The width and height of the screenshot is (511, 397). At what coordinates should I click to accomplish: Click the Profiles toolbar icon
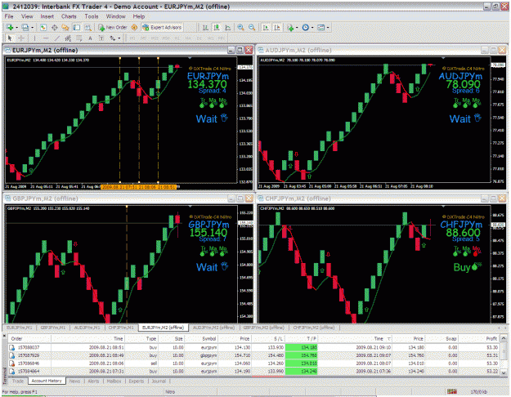[x=25, y=27]
